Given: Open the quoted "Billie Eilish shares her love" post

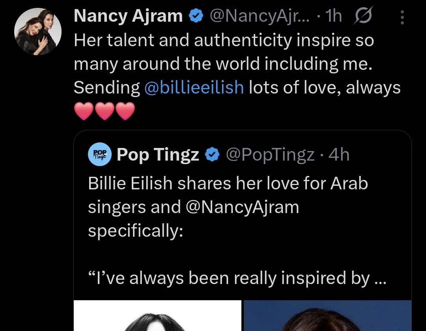Looking at the screenshot, I should (x=228, y=184).
